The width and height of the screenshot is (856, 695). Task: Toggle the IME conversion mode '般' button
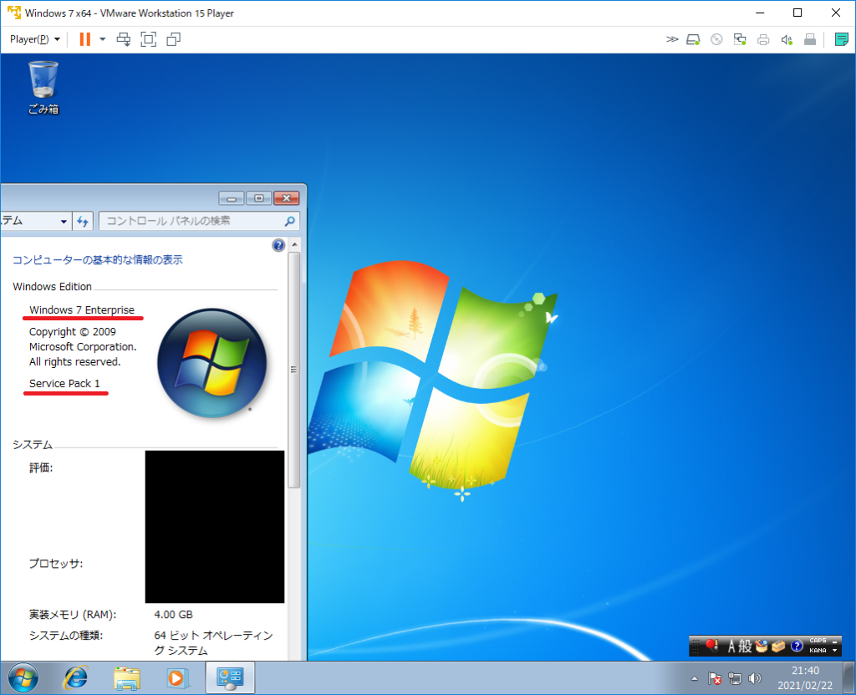pos(745,646)
